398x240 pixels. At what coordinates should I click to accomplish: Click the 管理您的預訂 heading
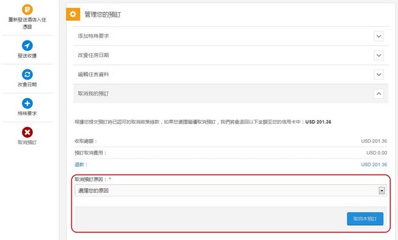point(103,15)
